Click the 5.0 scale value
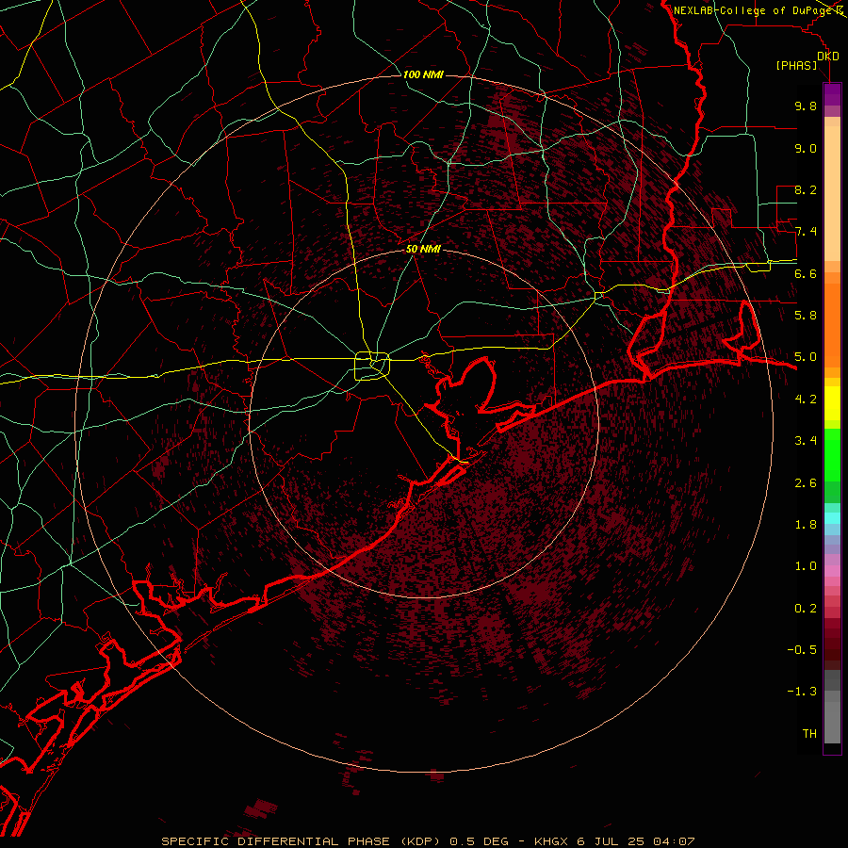Screen dimensions: 848x848 coord(806,357)
